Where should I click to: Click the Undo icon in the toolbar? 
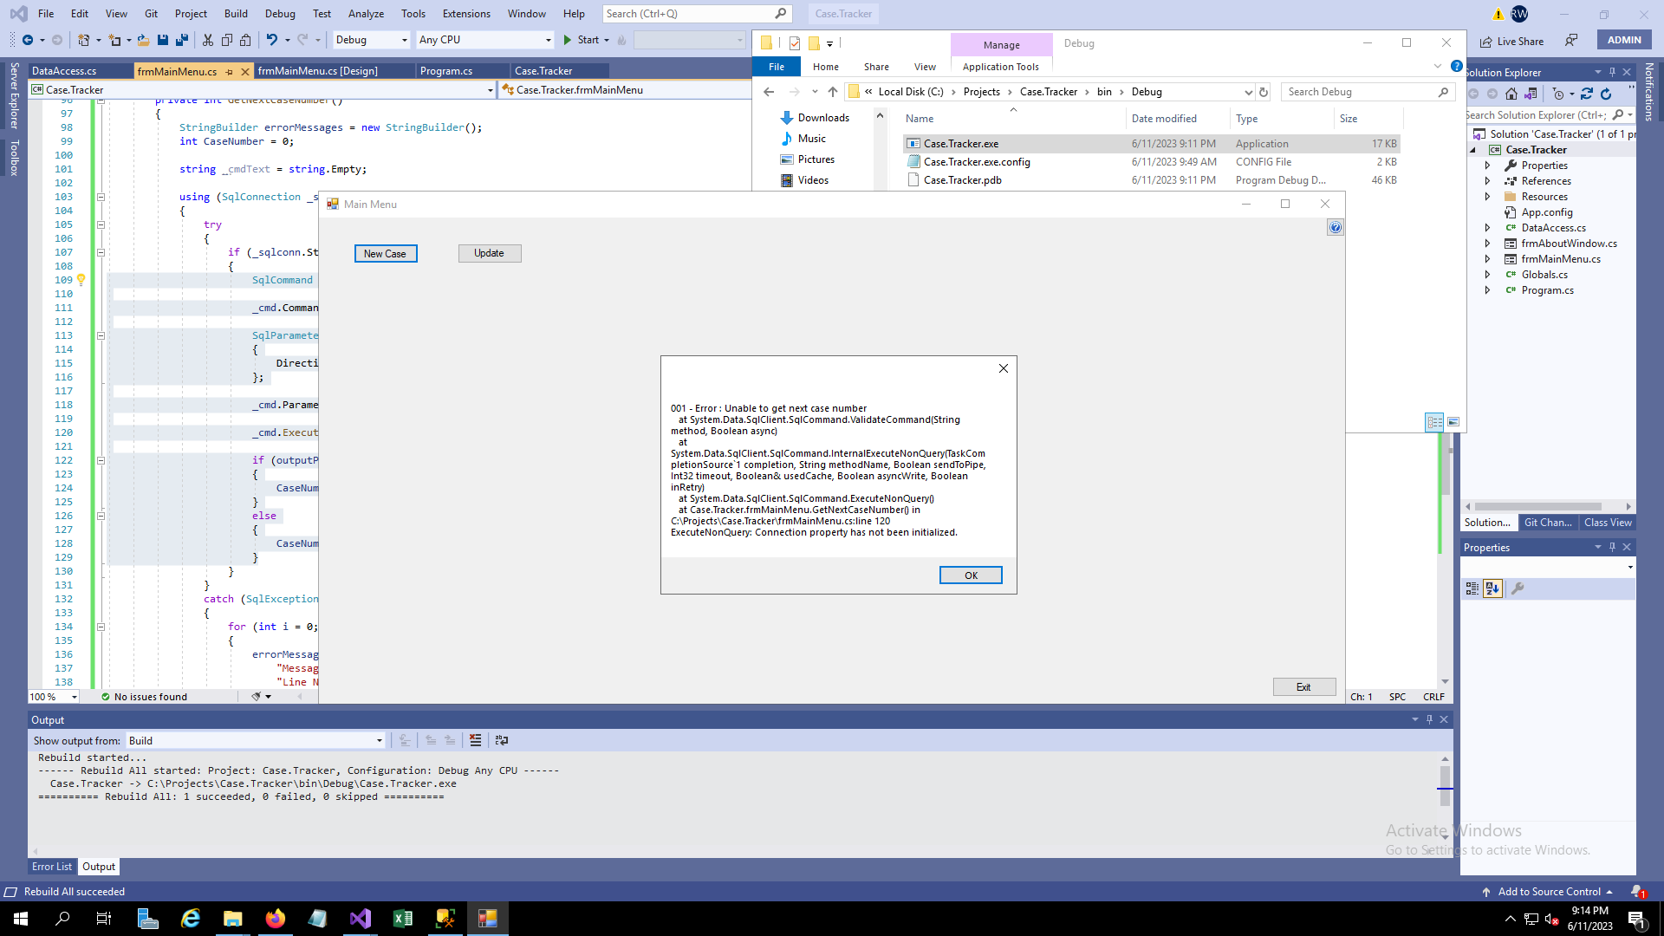click(x=274, y=40)
